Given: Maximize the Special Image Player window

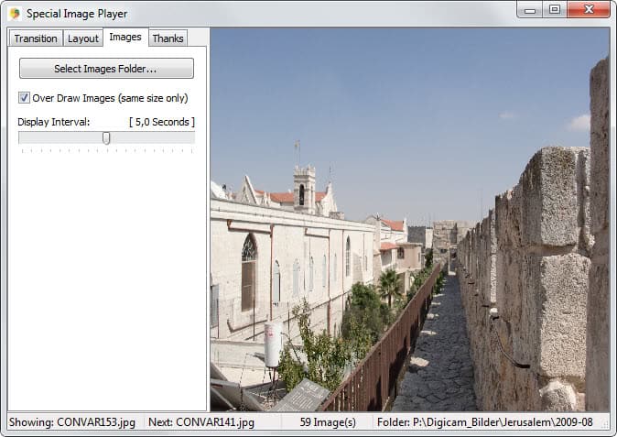Looking at the screenshot, I should [x=555, y=10].
